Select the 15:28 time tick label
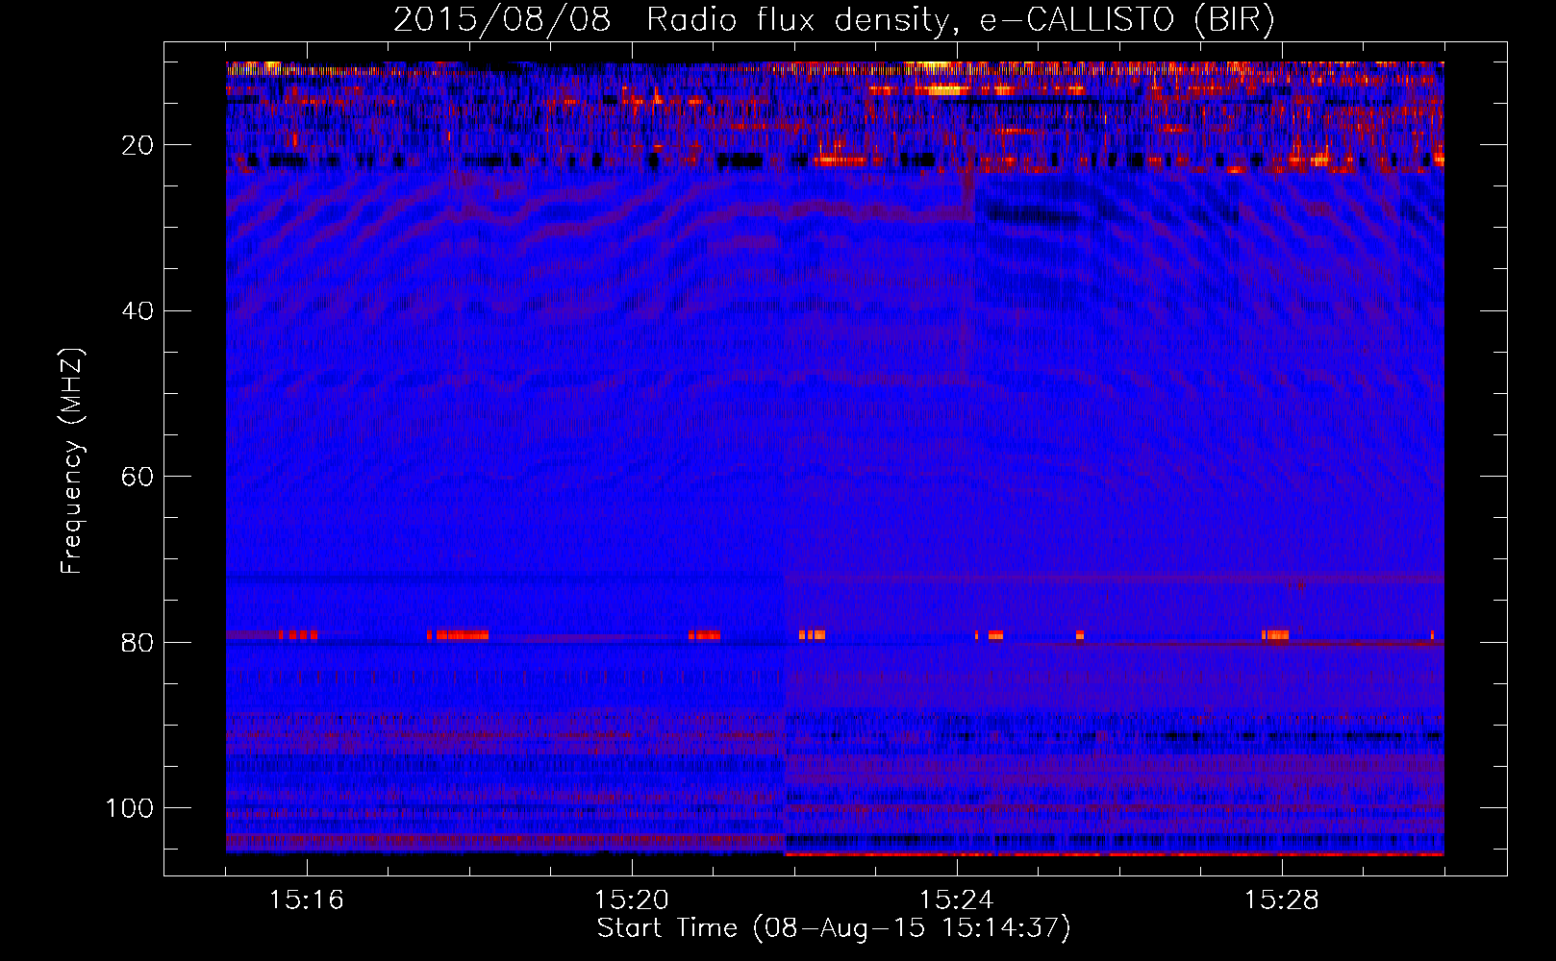Image resolution: width=1556 pixels, height=961 pixels. pyautogui.click(x=1282, y=900)
